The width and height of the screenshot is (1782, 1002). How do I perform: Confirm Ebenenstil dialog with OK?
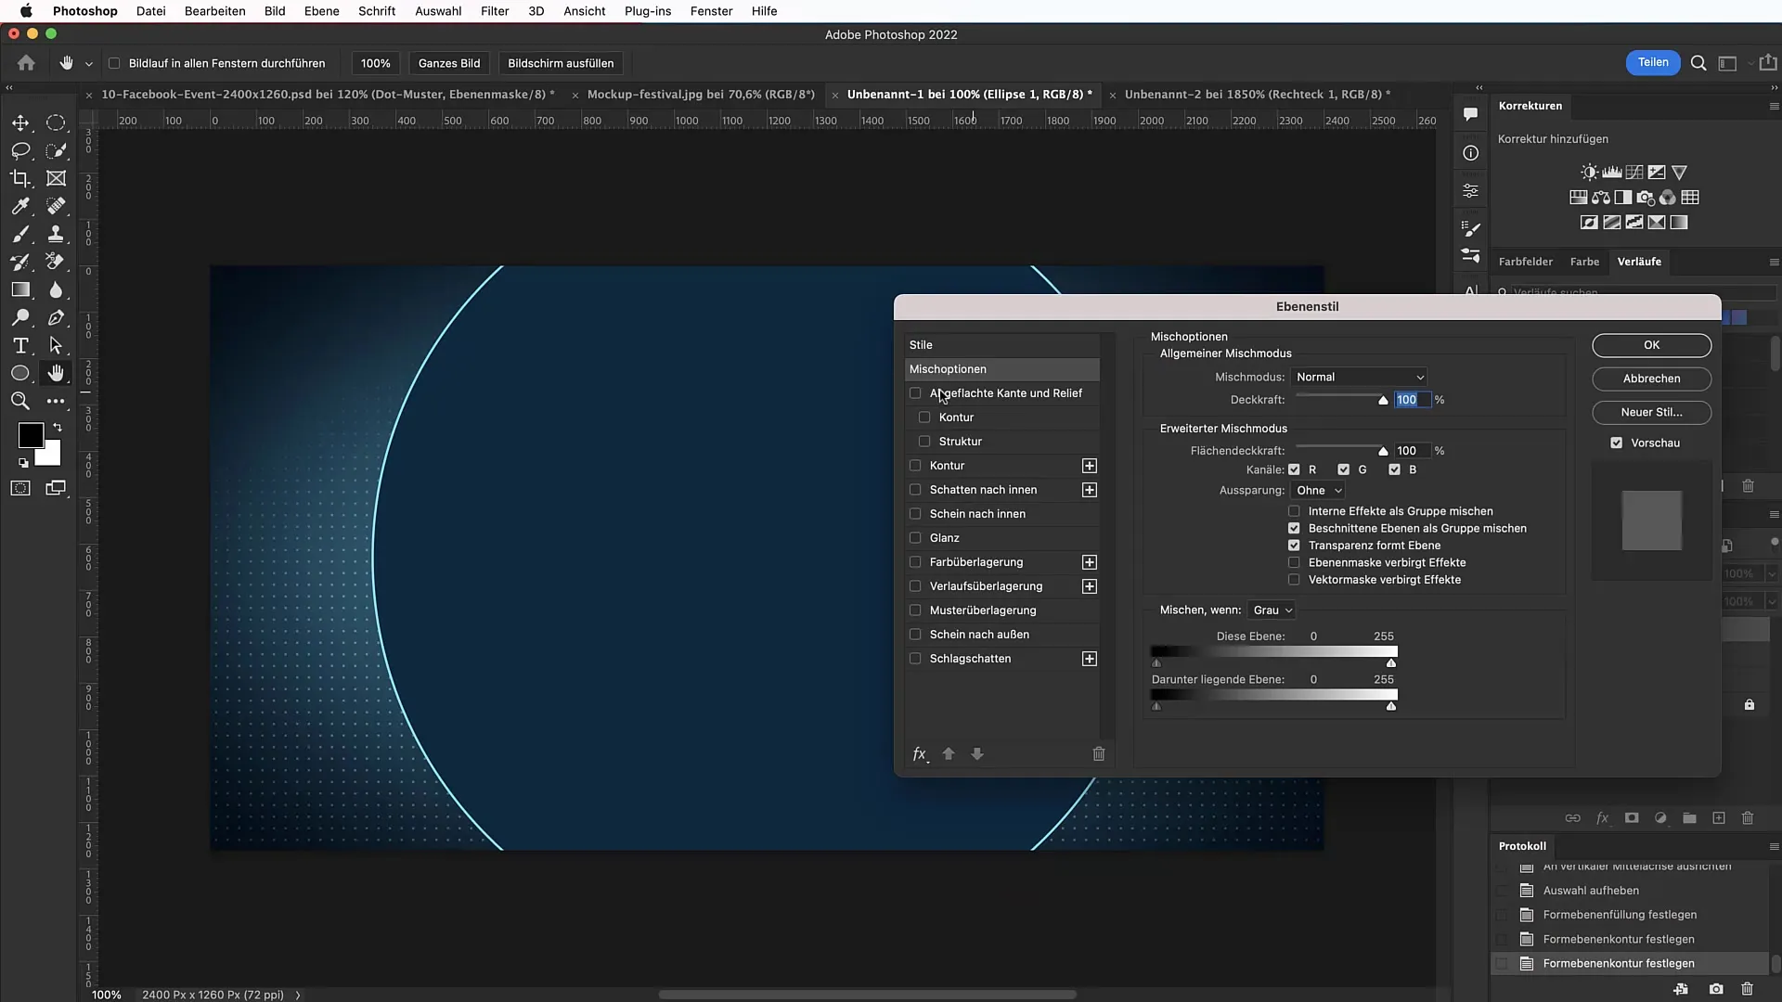[1651, 345]
